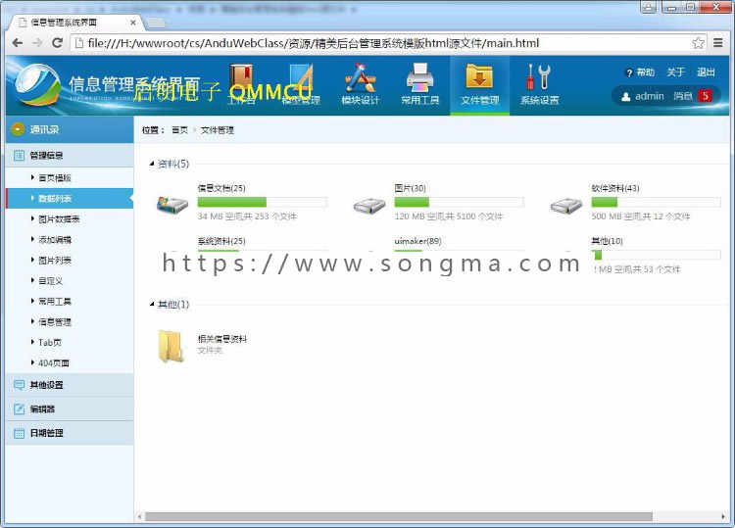Screen dimensions: 735x528
Task: Close the 信息管理系统界面 browser tab
Action: pyautogui.click(x=133, y=23)
